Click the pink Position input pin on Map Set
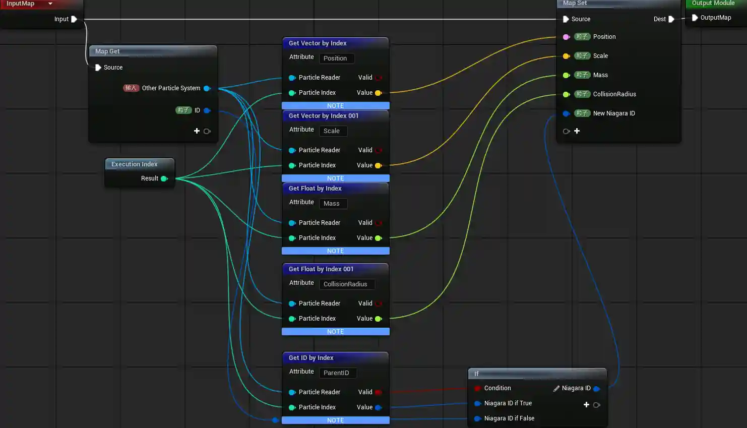The width and height of the screenshot is (747, 428). coord(566,37)
